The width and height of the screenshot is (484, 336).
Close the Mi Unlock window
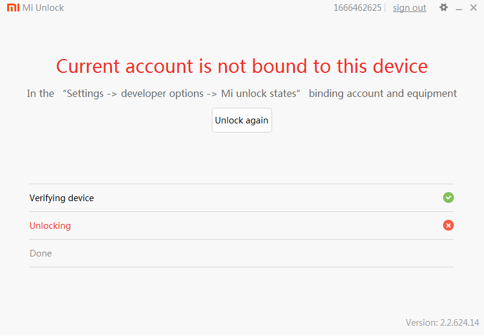(473, 8)
